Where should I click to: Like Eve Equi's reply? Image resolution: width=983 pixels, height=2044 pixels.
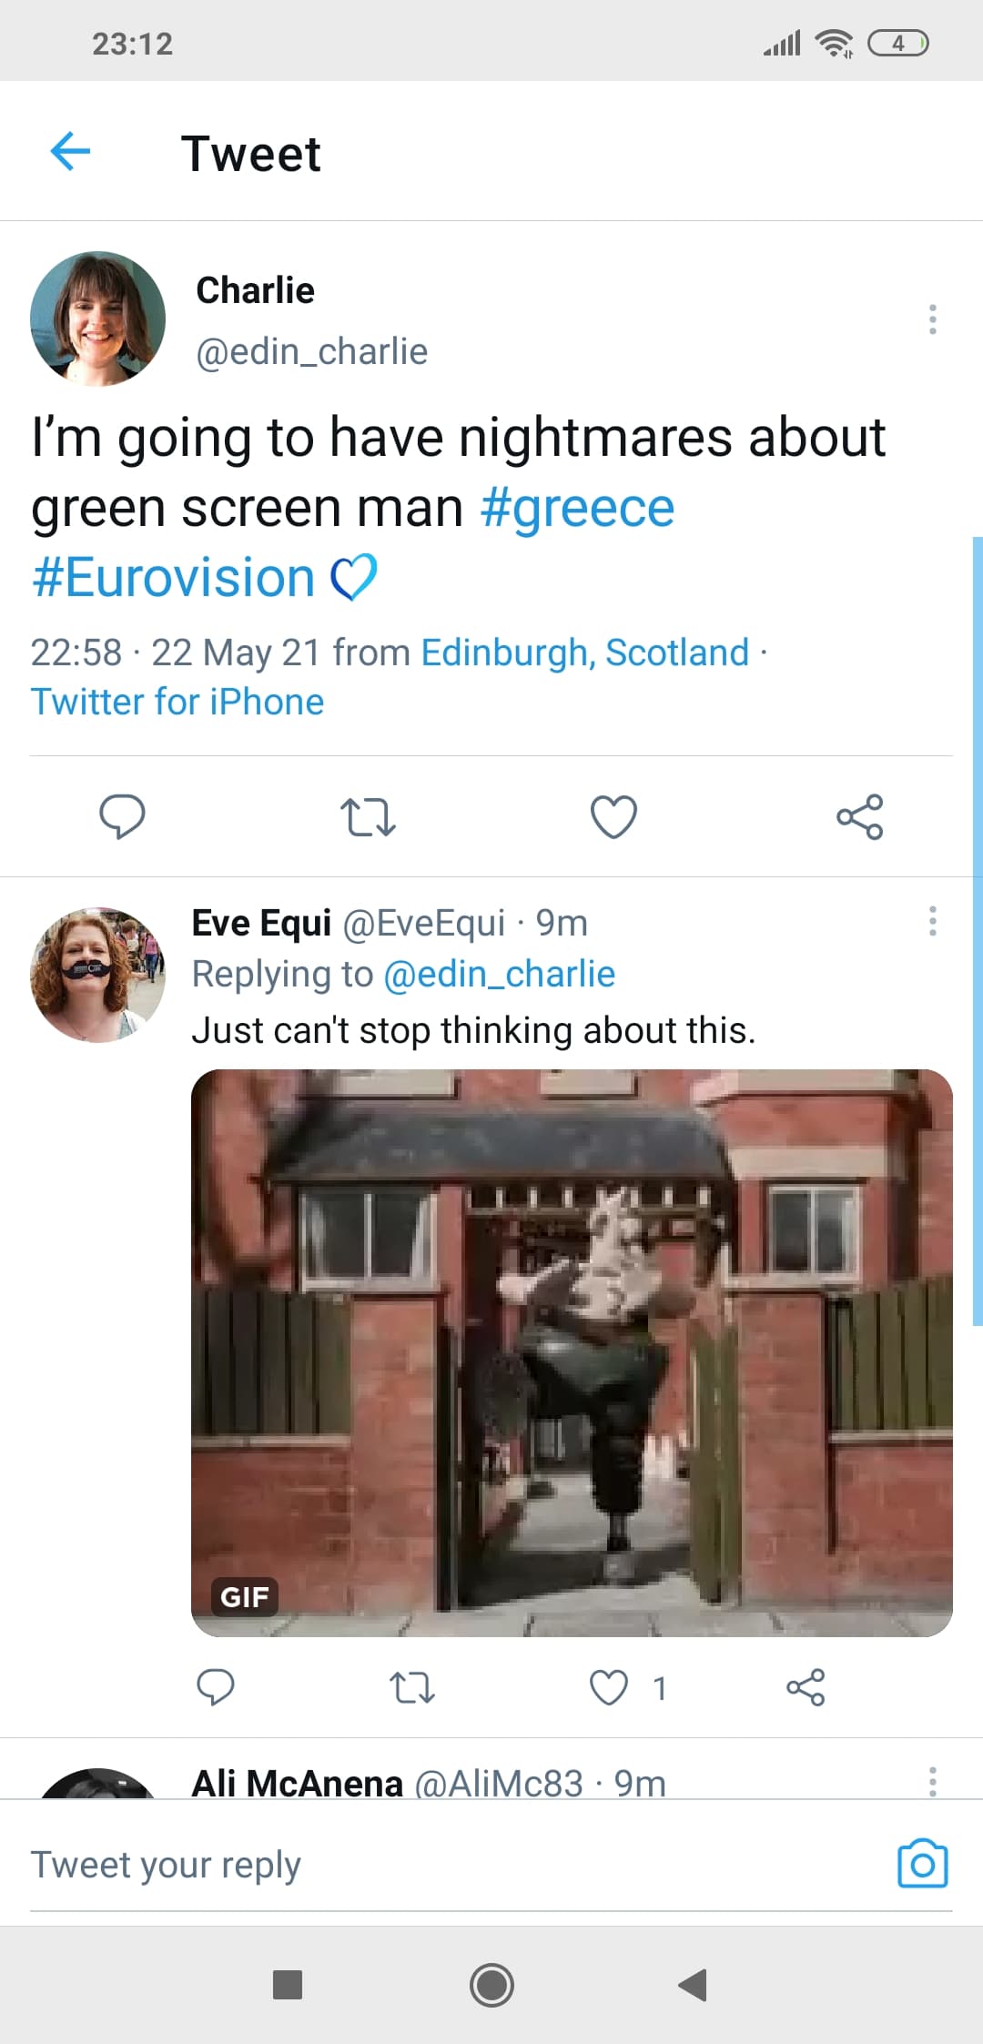click(609, 1687)
